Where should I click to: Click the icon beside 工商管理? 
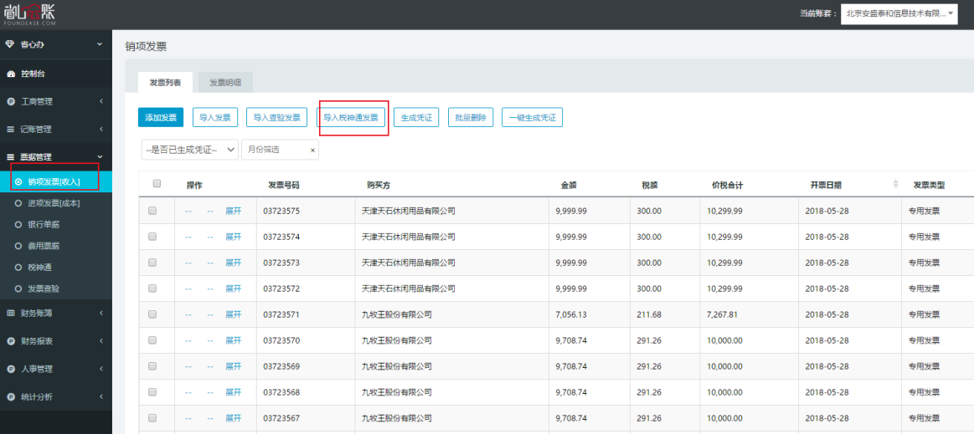11,102
